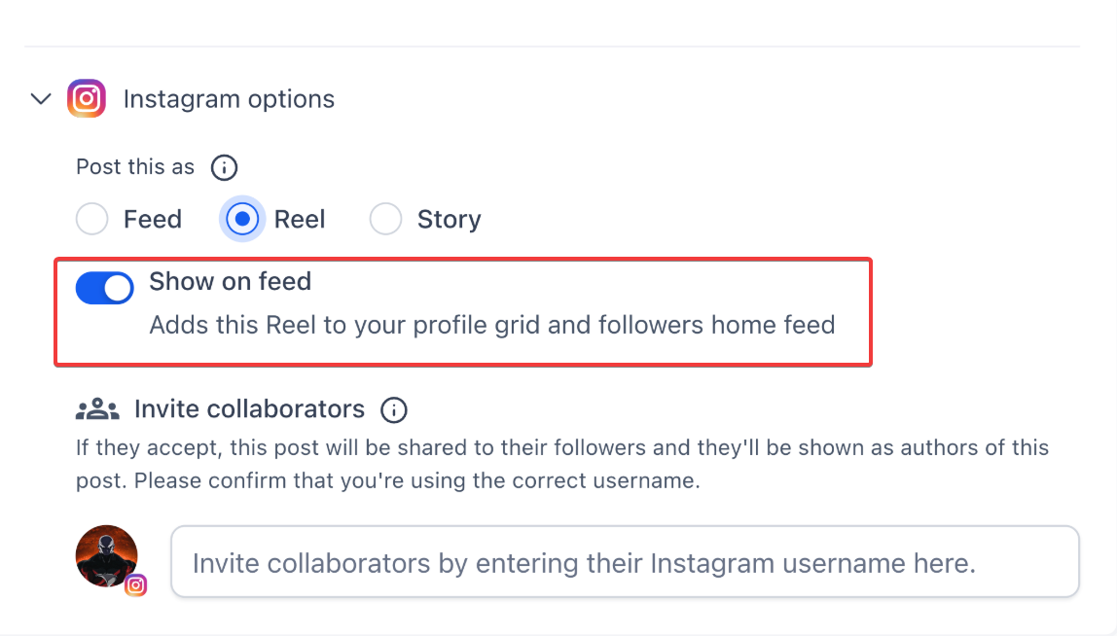This screenshot has width=1117, height=636.
Task: Collapse the Instagram options section chevron
Action: [x=41, y=99]
